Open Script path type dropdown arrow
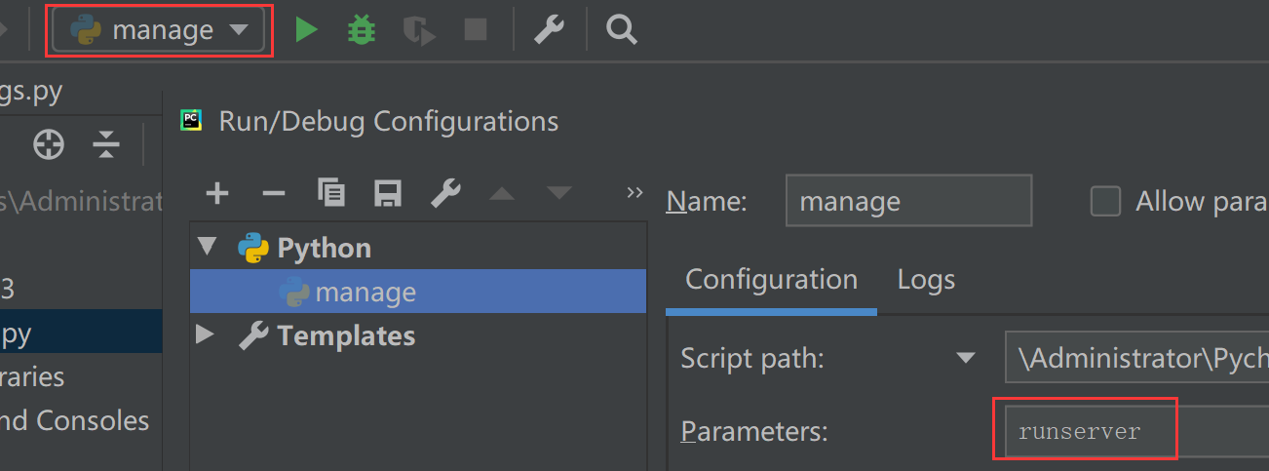Viewport: 1269px width, 471px height. point(966,359)
